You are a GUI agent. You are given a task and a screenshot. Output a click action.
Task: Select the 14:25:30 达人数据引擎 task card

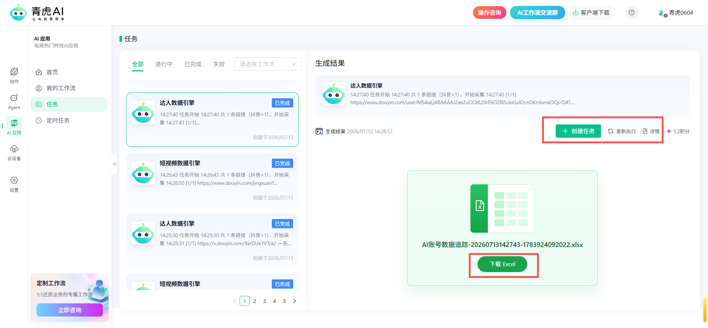pos(212,240)
